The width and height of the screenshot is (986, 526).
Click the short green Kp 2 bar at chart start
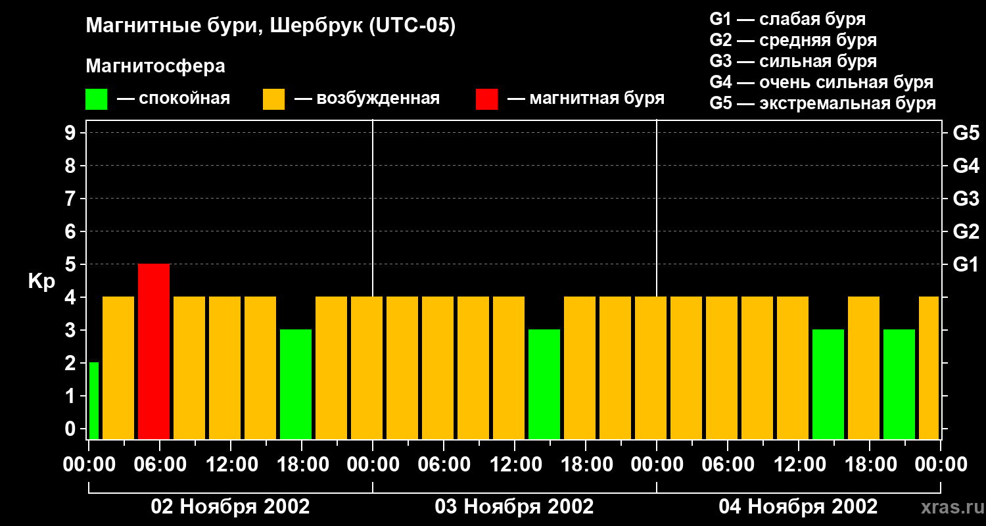[x=94, y=400]
